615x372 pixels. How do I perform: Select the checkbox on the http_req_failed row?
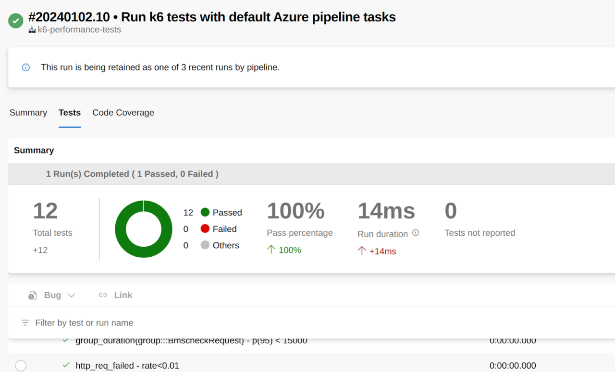(x=21, y=365)
